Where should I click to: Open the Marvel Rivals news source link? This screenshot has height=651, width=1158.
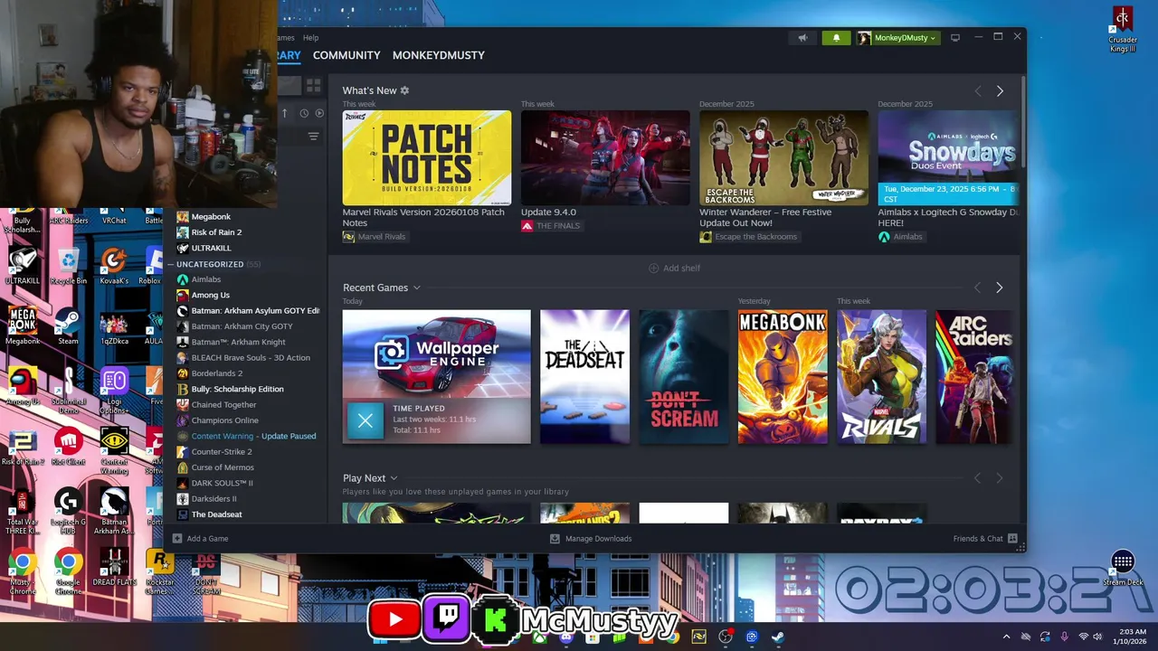tap(375, 237)
